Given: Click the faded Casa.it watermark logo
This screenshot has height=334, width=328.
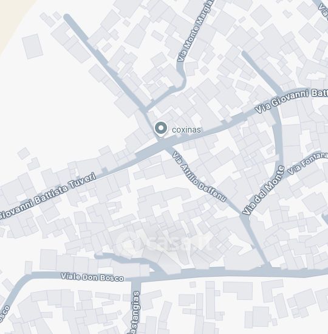Looking at the screenshot, I should pos(165,241).
